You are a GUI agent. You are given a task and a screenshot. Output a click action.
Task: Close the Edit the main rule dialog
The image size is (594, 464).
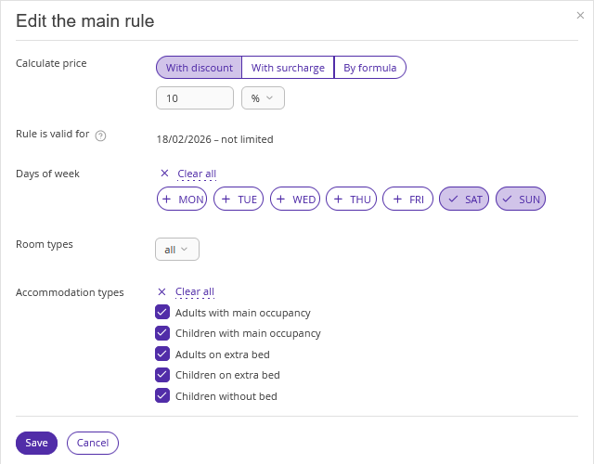pyautogui.click(x=580, y=16)
